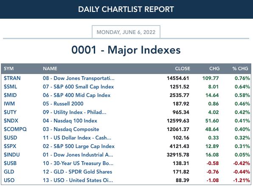Select the $USD ticker symbol

point(10,138)
